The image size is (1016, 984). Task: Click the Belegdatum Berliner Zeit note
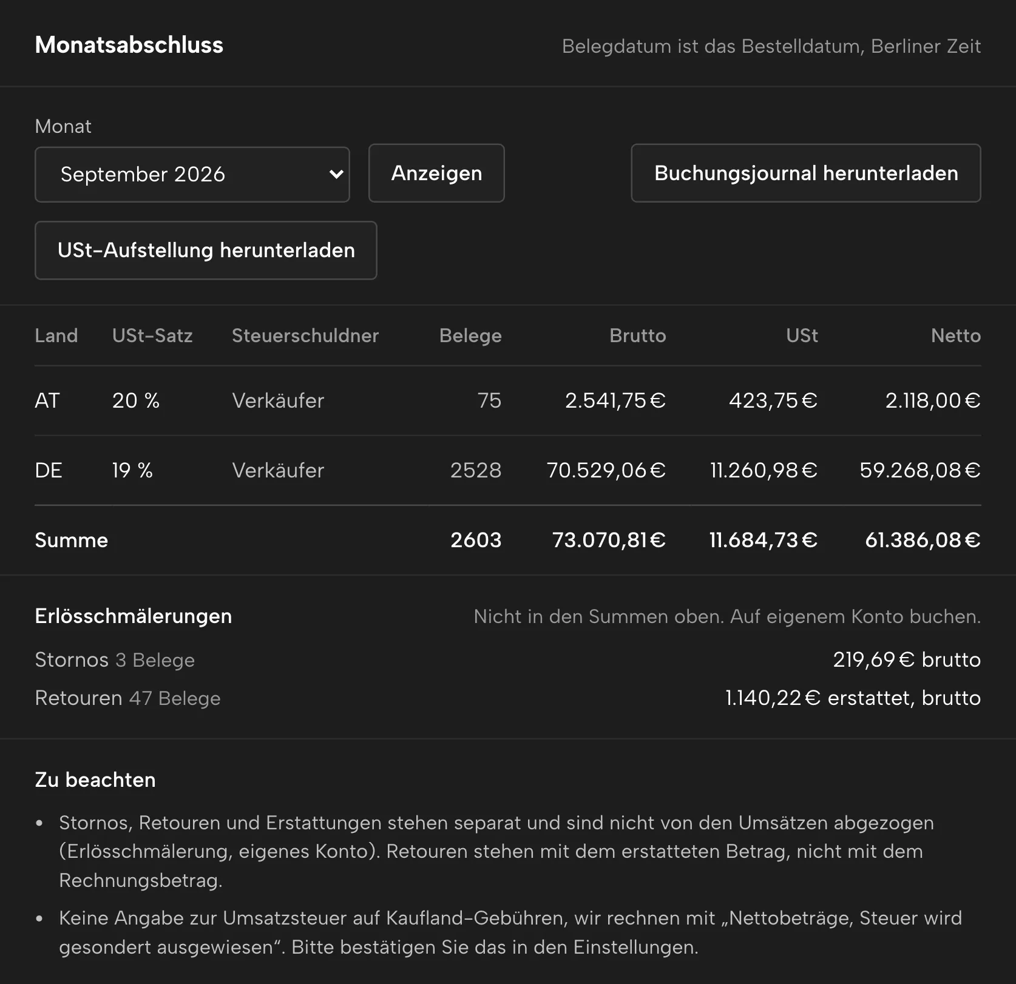[x=771, y=46]
